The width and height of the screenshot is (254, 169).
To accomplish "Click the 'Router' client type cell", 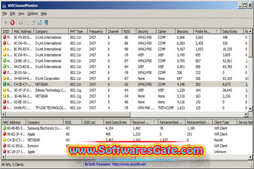I will [218, 140].
